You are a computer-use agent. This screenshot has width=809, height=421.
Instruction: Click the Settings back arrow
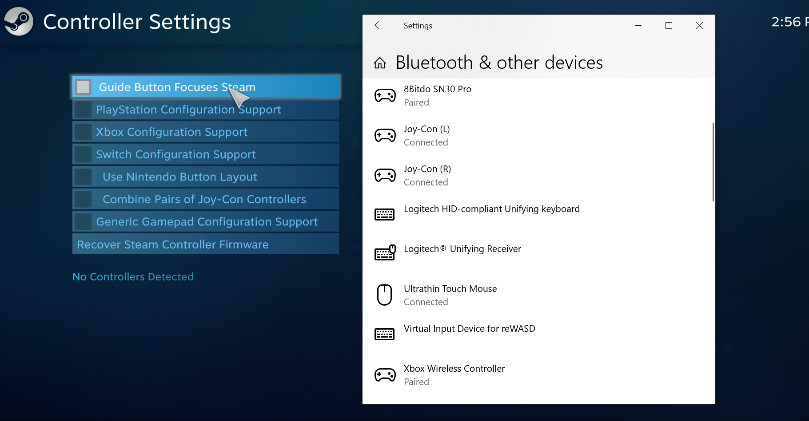coord(379,25)
